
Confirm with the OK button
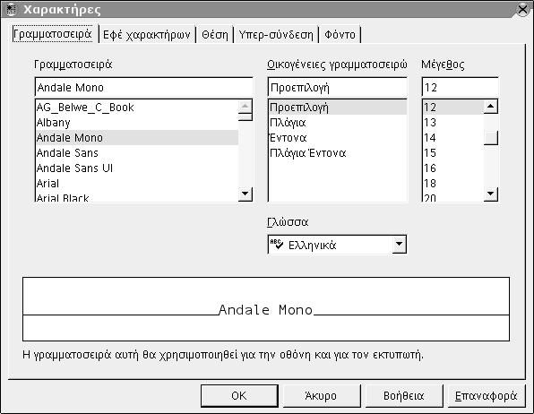tap(239, 396)
